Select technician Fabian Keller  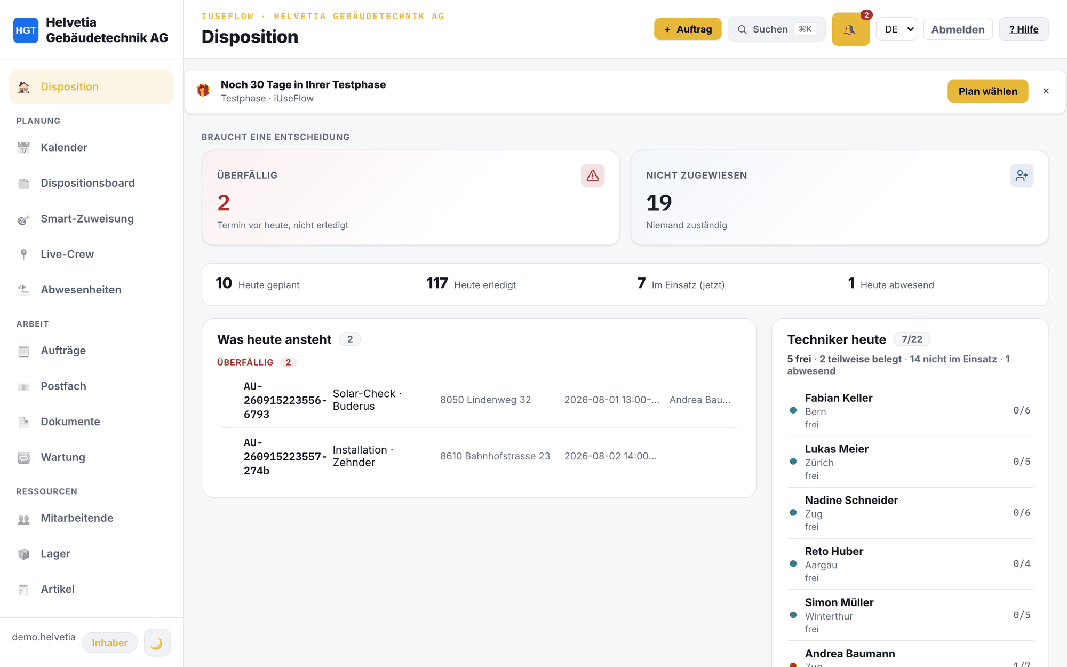[x=910, y=411]
